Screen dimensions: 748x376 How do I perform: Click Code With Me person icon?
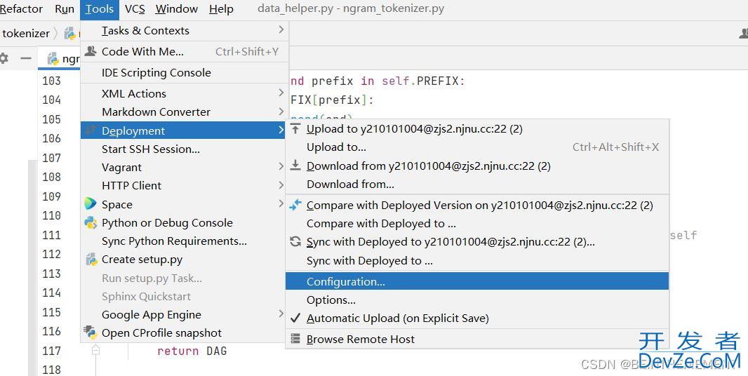tap(90, 51)
